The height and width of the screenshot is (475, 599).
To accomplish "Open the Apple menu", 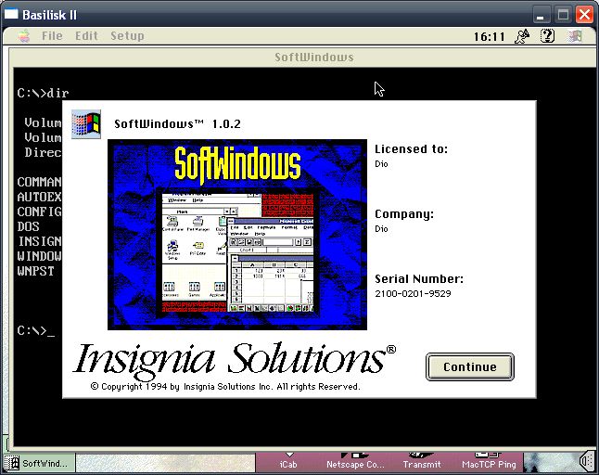I will (24, 36).
